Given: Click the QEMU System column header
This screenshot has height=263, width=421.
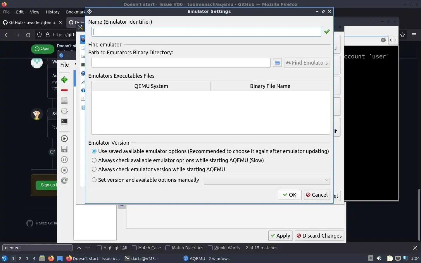Looking at the screenshot, I should click(x=151, y=86).
